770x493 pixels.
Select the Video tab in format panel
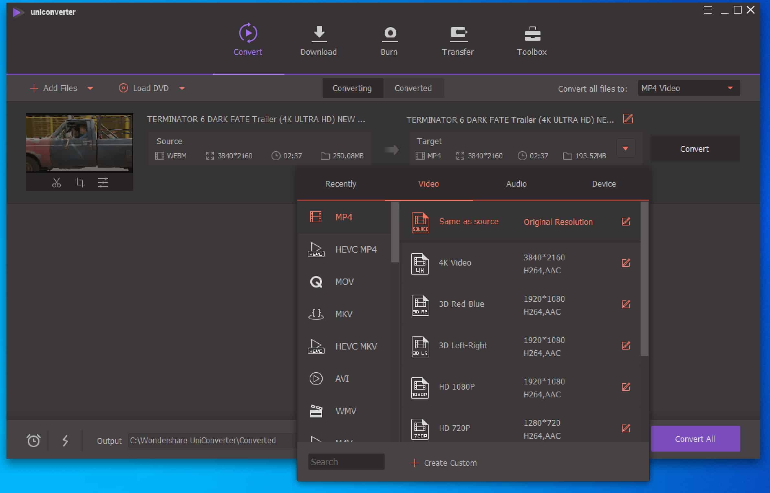(429, 184)
